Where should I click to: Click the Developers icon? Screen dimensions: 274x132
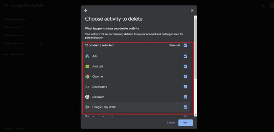(87, 87)
